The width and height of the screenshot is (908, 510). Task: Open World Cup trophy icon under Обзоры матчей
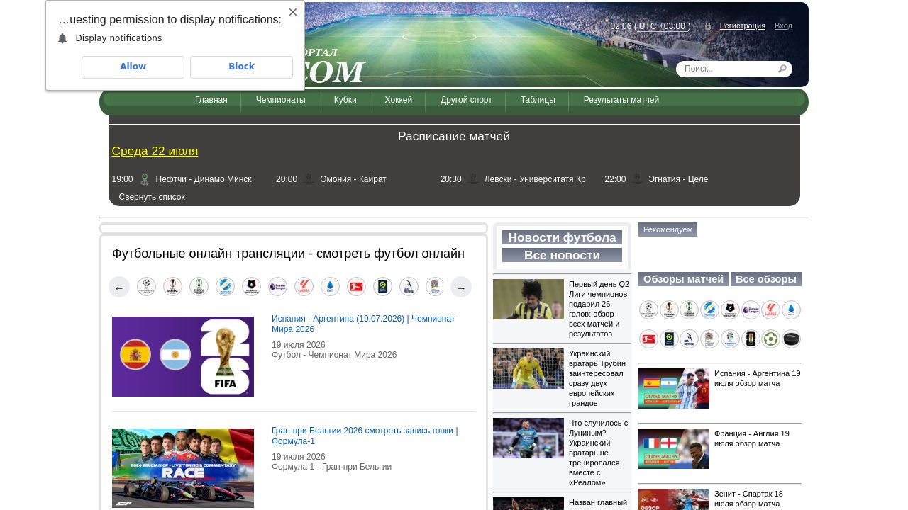pyautogui.click(x=751, y=339)
